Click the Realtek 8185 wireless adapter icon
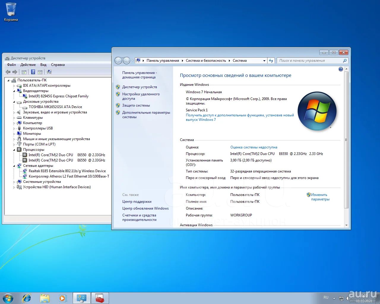 click(25, 171)
